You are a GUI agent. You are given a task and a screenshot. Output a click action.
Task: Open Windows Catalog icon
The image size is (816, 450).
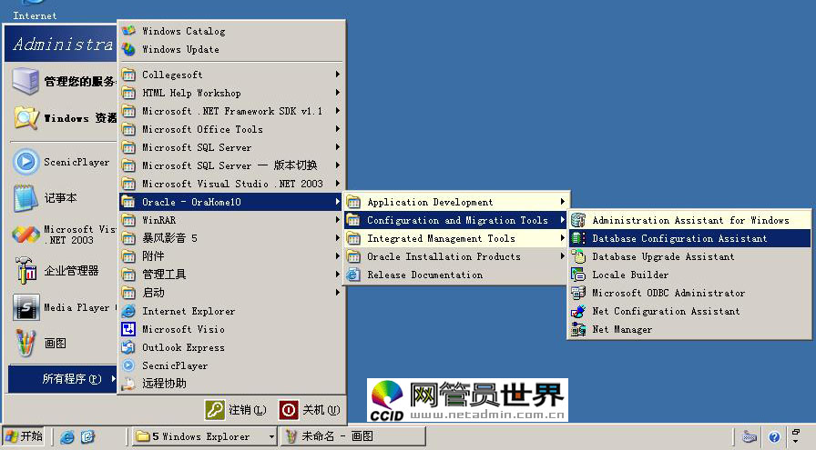[128, 31]
